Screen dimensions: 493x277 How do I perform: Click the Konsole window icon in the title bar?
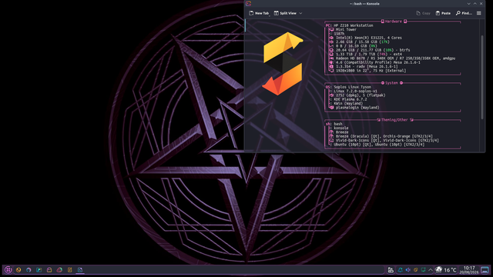click(248, 3)
